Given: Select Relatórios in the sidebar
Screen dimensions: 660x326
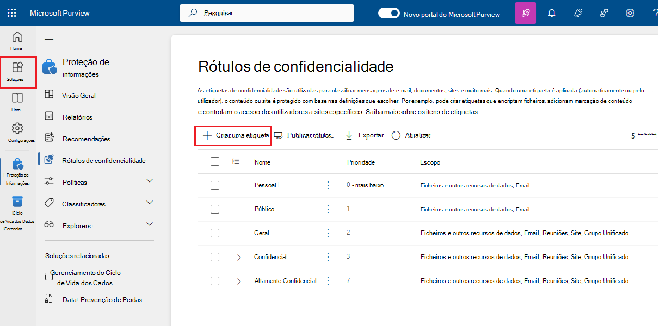Looking at the screenshot, I should click(x=77, y=117).
